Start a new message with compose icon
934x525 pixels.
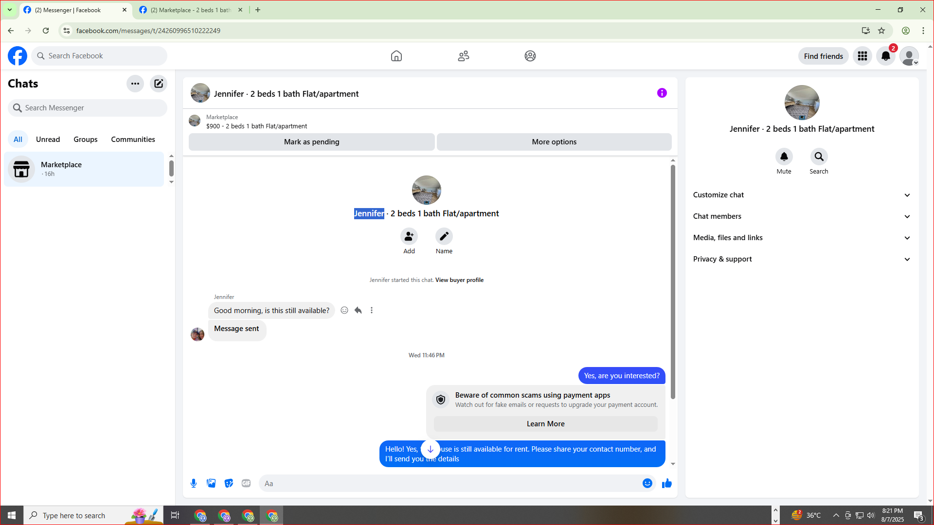159,84
